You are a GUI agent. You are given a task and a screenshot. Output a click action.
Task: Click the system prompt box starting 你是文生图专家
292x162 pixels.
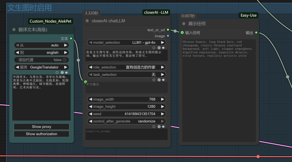click(x=127, y=55)
